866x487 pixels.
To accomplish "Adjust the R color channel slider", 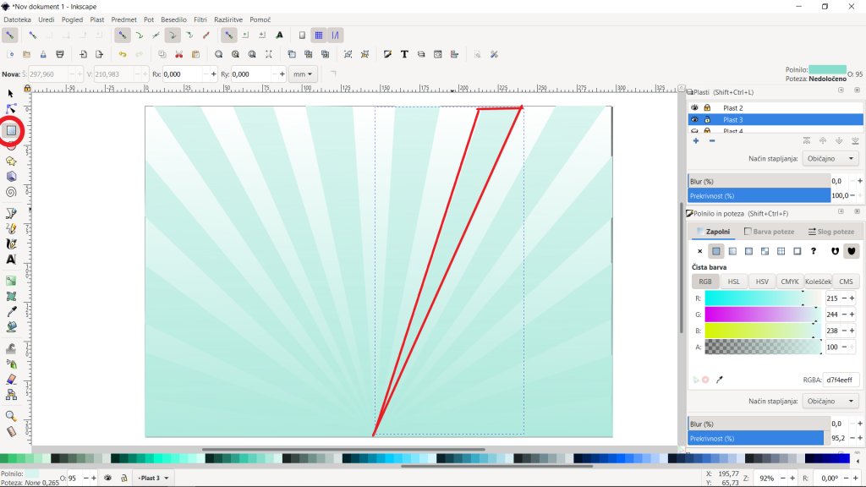I will click(763, 298).
